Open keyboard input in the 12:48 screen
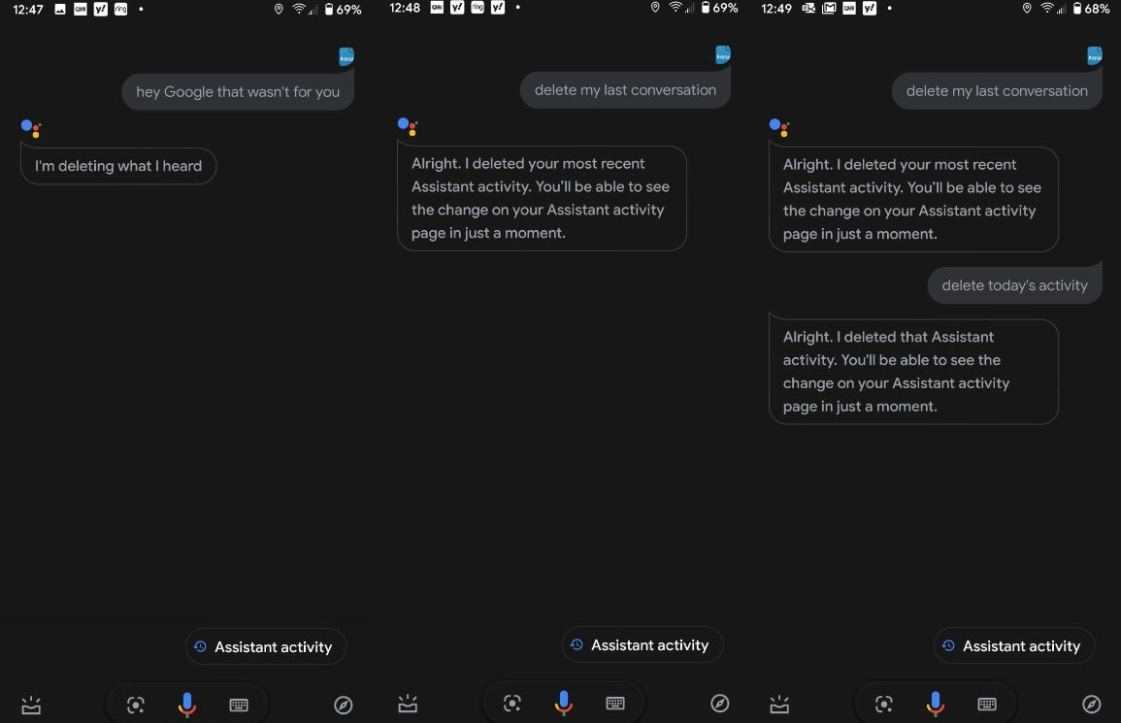Viewport: 1121px width, 723px height. 614,704
